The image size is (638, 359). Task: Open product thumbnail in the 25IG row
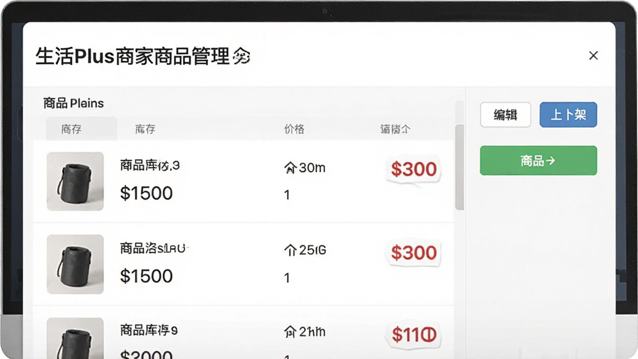click(x=75, y=264)
